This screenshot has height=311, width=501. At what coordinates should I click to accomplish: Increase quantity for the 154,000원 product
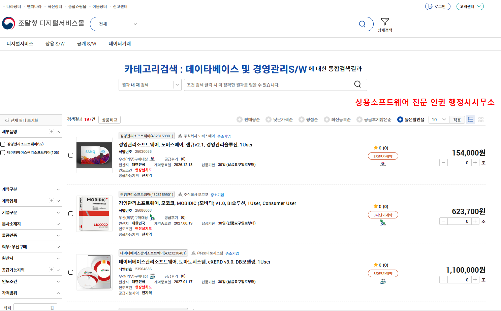475,163
